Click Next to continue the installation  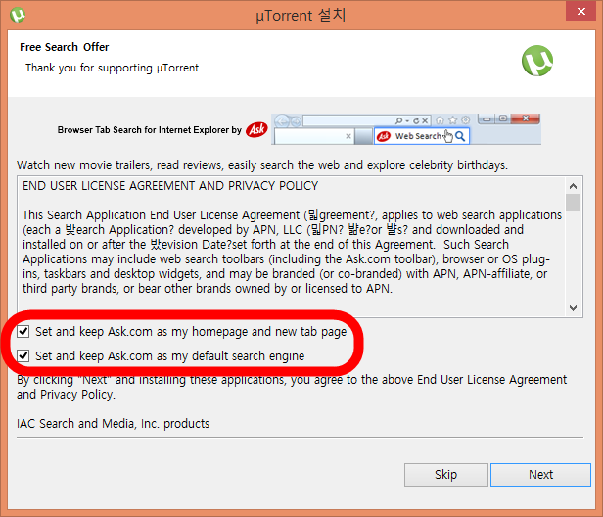pyautogui.click(x=540, y=475)
